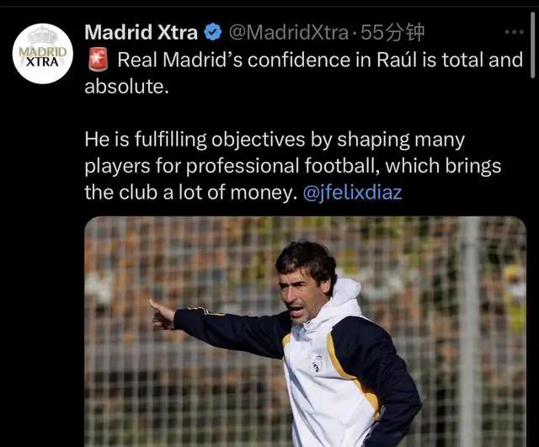This screenshot has width=539, height=447.
Task: Open the Madrid Xtra profile avatar
Action: 43,54
